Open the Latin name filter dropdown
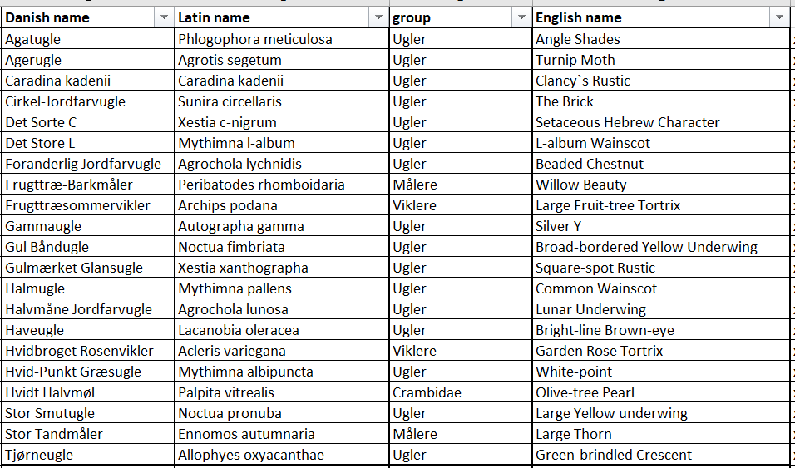This screenshot has width=795, height=468. 378,17
